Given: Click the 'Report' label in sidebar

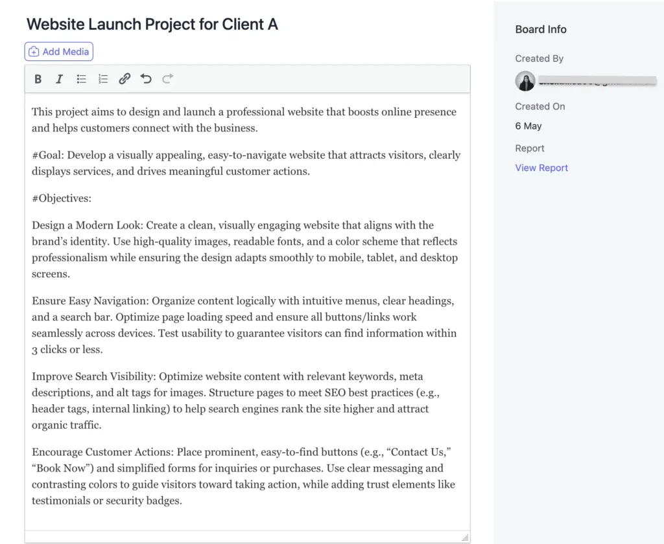Looking at the screenshot, I should (x=529, y=148).
